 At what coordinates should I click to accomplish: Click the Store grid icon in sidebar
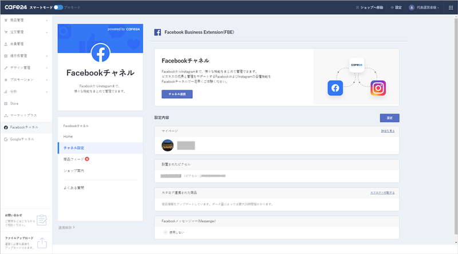6,104
